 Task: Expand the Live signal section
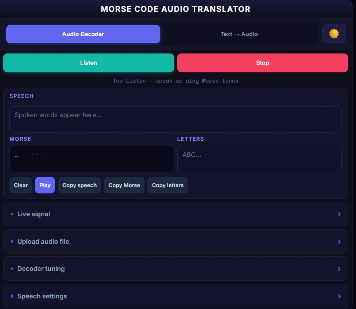point(176,214)
